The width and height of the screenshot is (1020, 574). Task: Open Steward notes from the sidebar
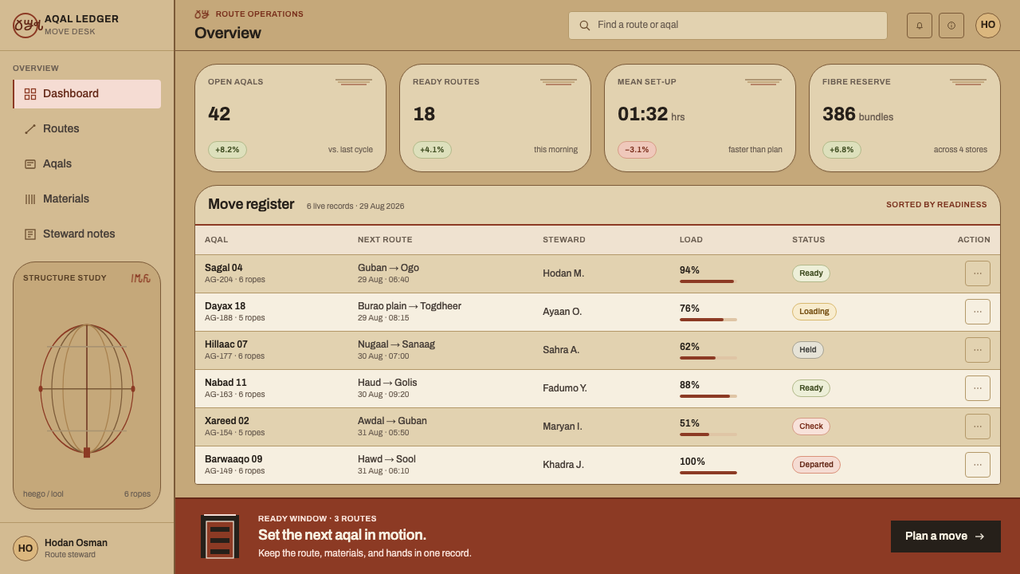(x=87, y=234)
